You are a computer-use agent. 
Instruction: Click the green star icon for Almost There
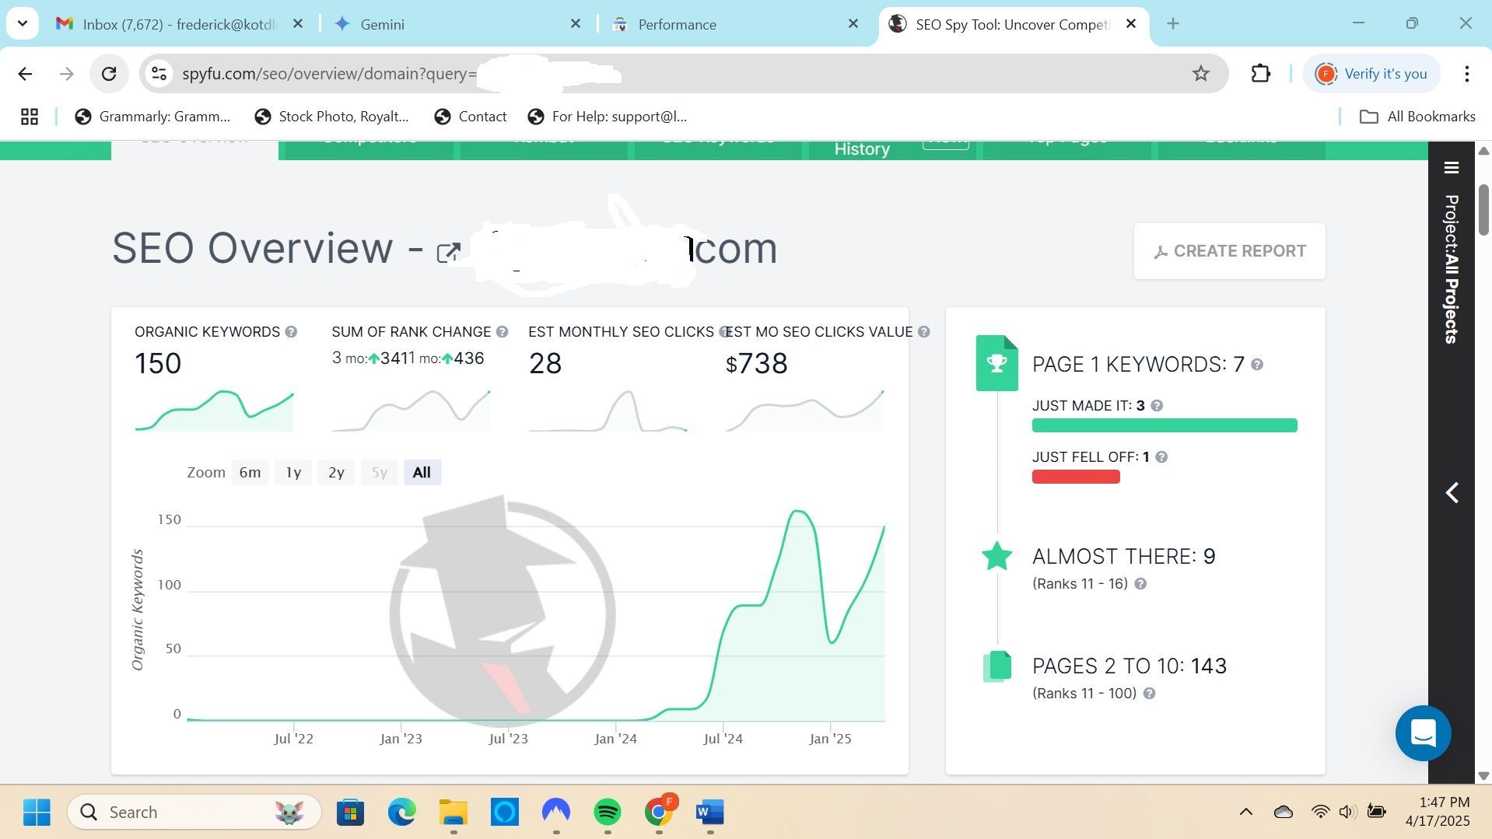tap(997, 557)
